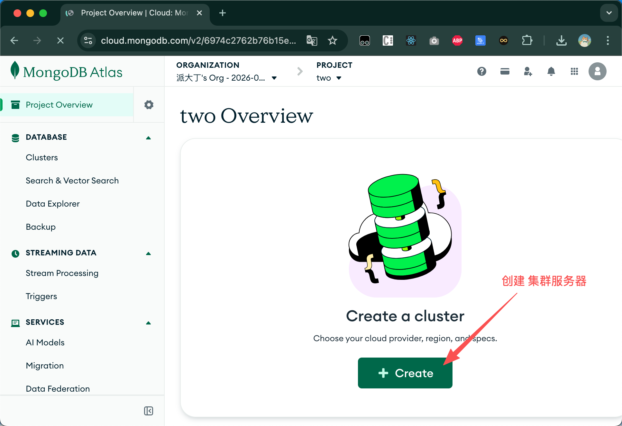Image resolution: width=622 pixels, height=426 pixels.
Task: Collapse the DATABASE section
Action: pos(148,138)
